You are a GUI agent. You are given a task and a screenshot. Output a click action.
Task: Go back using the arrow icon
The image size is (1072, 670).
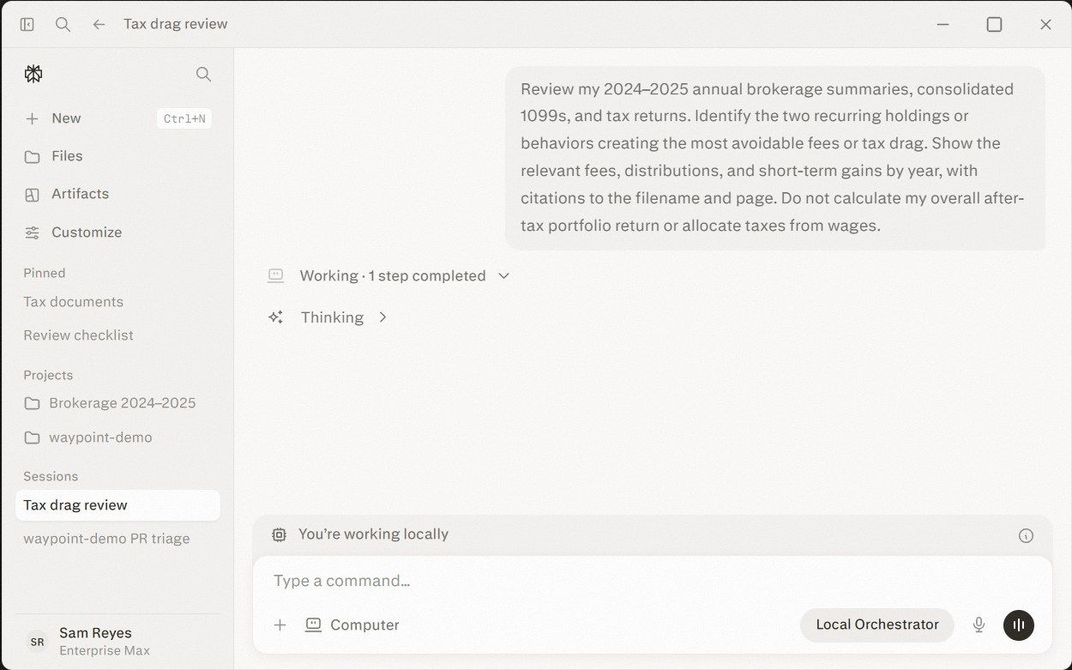(x=99, y=24)
